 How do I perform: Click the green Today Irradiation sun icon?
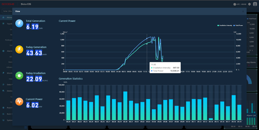click(19, 76)
